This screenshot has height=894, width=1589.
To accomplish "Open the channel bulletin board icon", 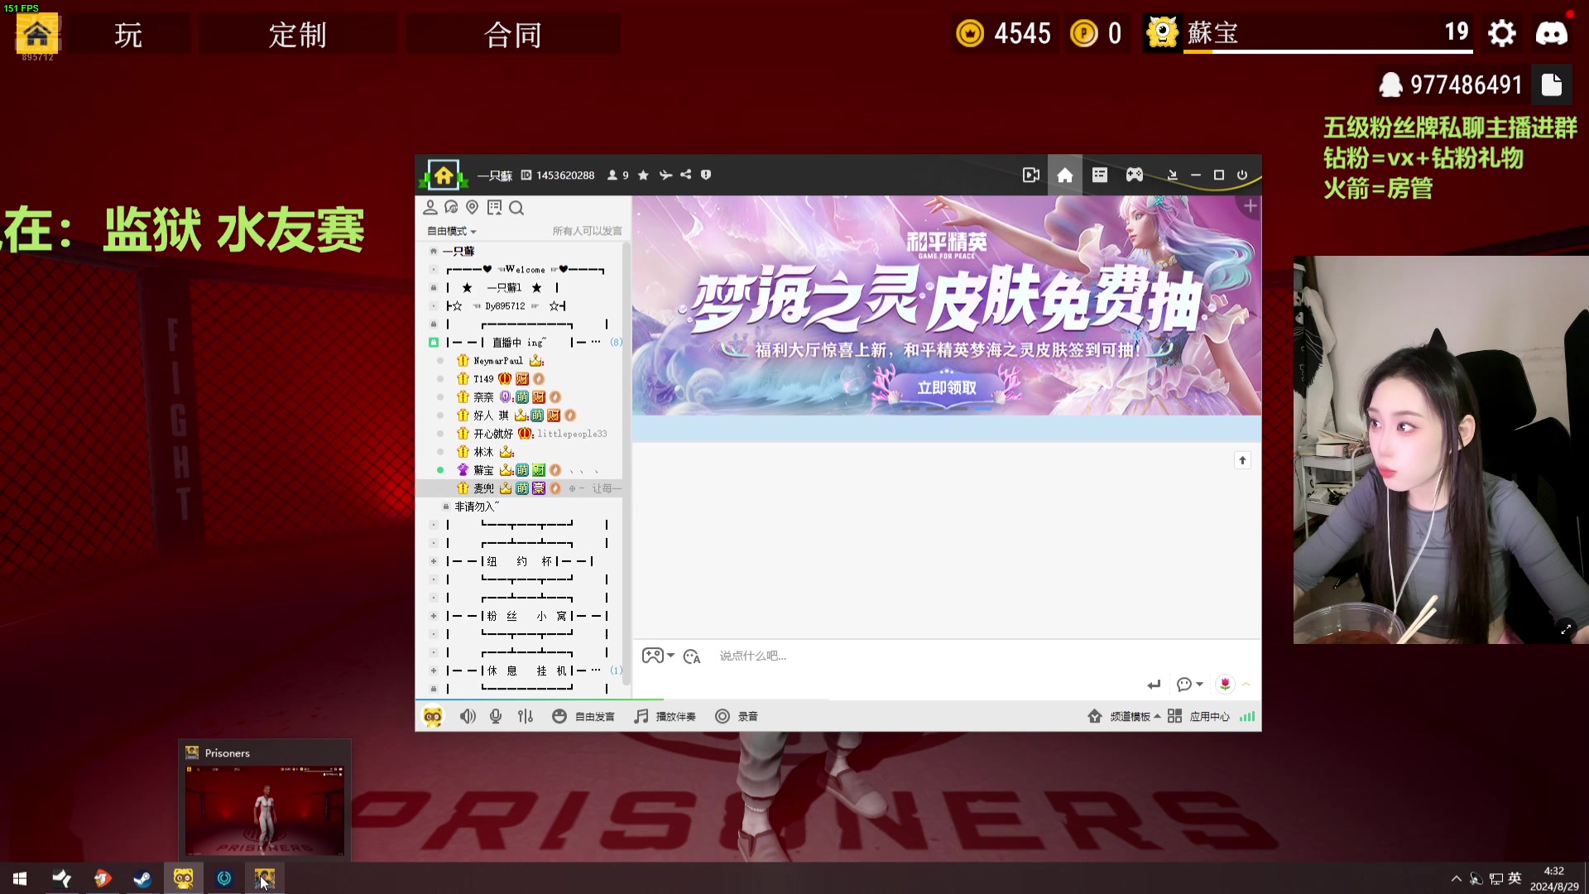I will (x=495, y=208).
